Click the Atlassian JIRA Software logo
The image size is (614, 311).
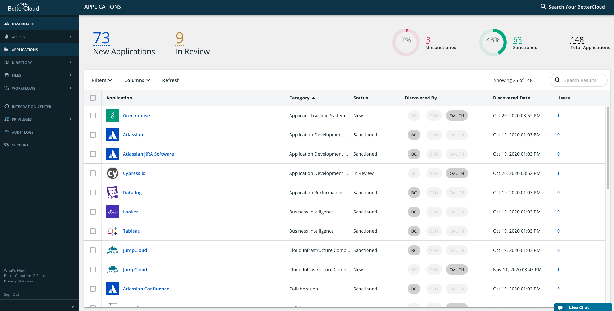pos(113,154)
